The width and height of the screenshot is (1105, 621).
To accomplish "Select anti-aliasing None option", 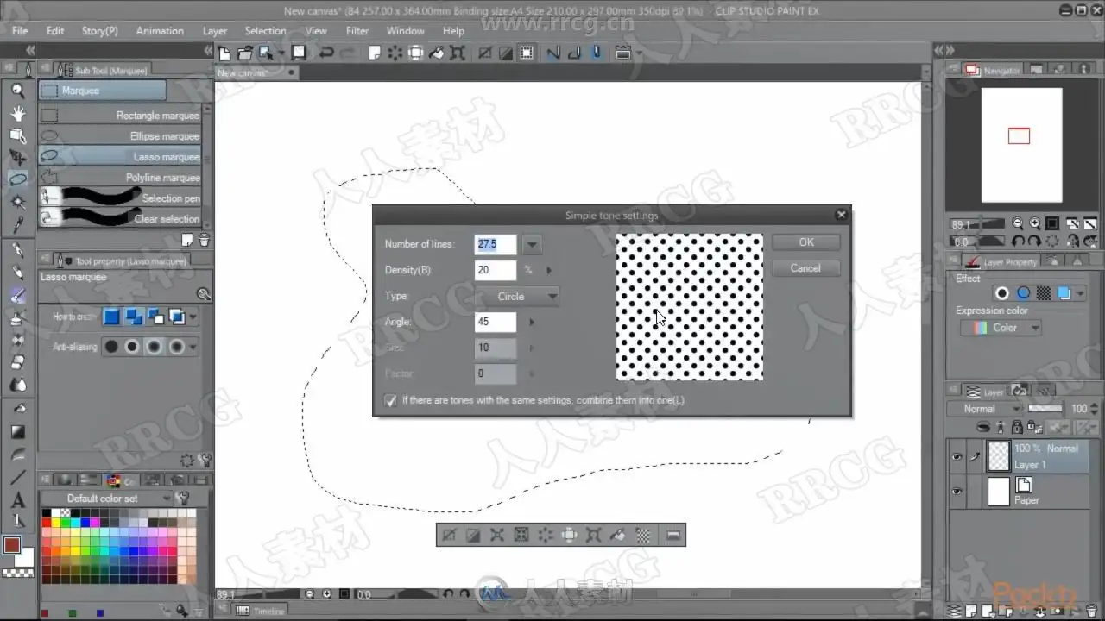I will click(111, 347).
